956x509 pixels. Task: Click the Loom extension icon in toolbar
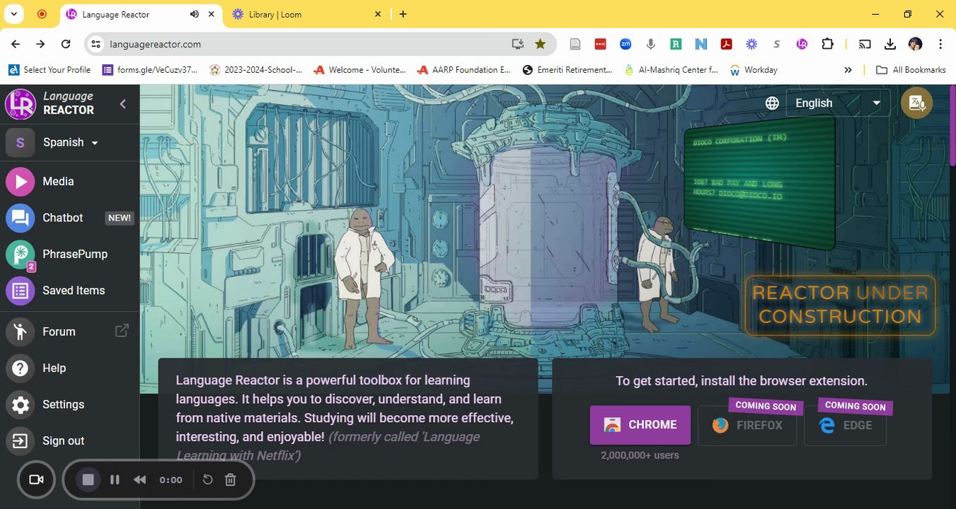751,44
